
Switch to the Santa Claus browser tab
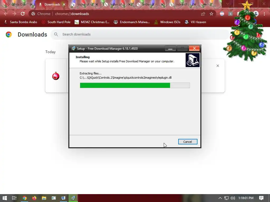tap(19, 4)
